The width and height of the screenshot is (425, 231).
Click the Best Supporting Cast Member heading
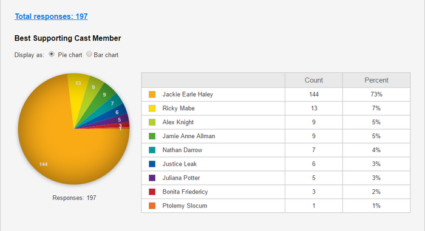coord(67,38)
